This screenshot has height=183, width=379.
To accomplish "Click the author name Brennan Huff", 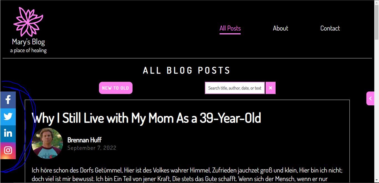I will click(x=84, y=140).
